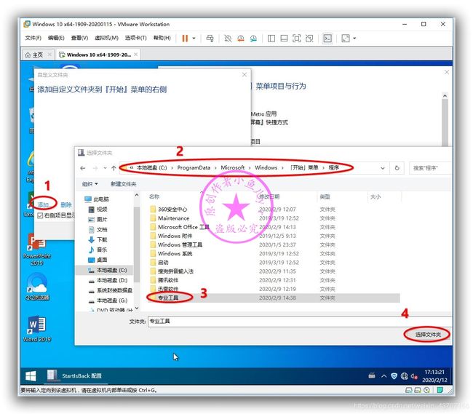Sort by the 名称 column header
This screenshot has width=473, height=414.
(154, 196)
